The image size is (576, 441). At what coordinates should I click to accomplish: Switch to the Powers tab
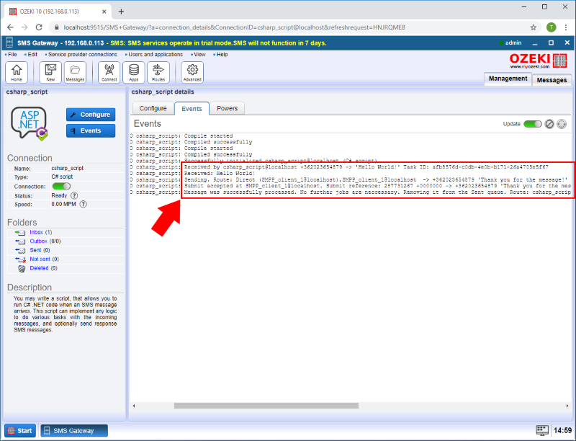point(227,108)
